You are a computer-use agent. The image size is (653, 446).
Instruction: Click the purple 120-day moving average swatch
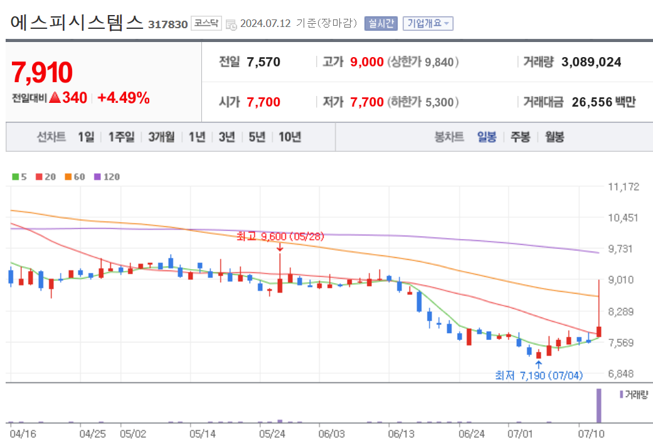point(97,177)
